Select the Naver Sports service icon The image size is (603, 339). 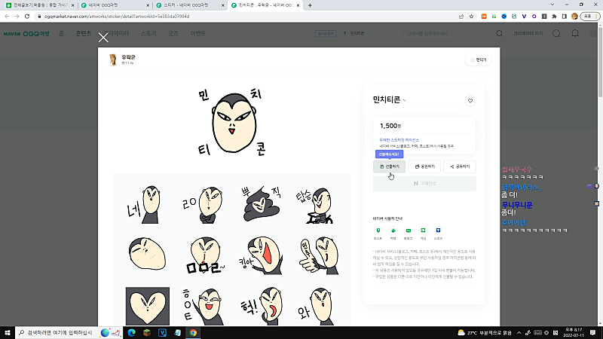(x=438, y=231)
